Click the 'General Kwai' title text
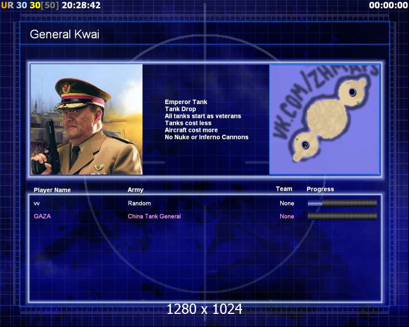Screen dimensions: 409x327 pos(64,34)
